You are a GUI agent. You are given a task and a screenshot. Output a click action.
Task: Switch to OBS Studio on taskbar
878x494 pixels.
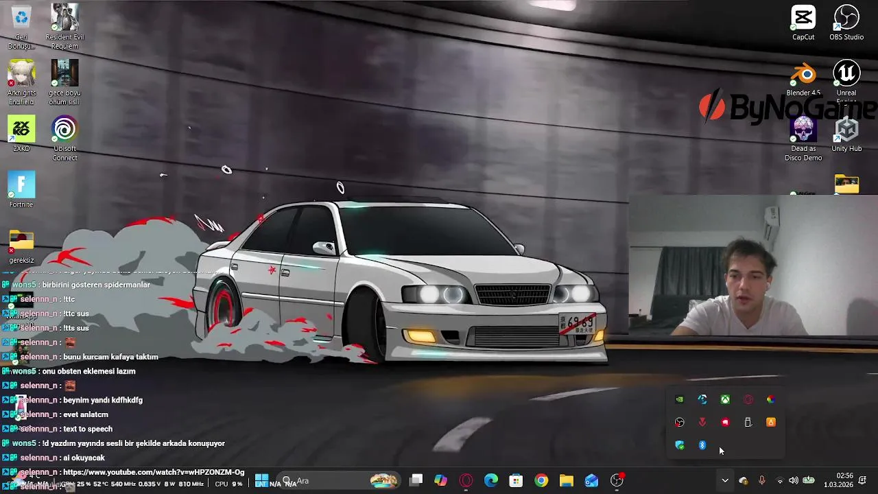(617, 480)
